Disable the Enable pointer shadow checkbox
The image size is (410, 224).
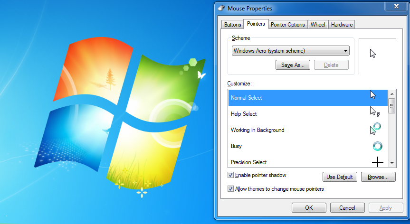[230, 175]
